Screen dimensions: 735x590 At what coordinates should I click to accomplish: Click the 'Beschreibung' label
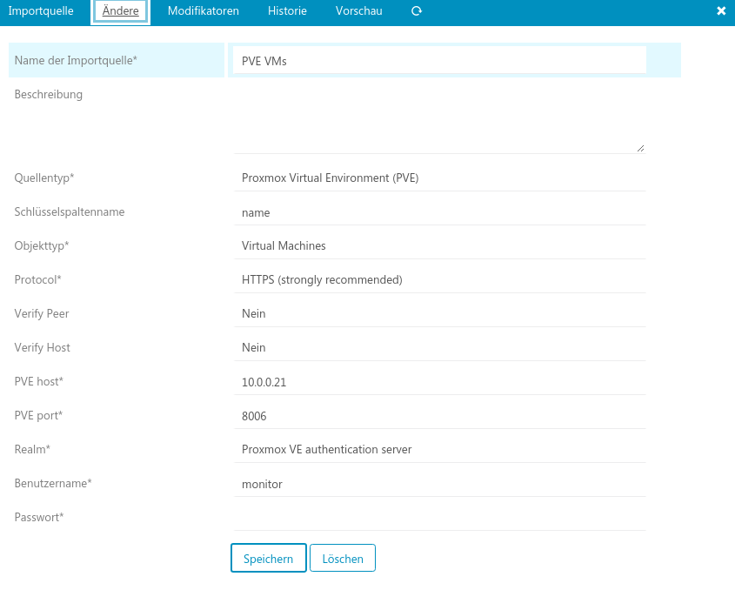pos(49,94)
